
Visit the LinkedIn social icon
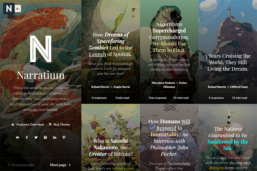coord(54,137)
